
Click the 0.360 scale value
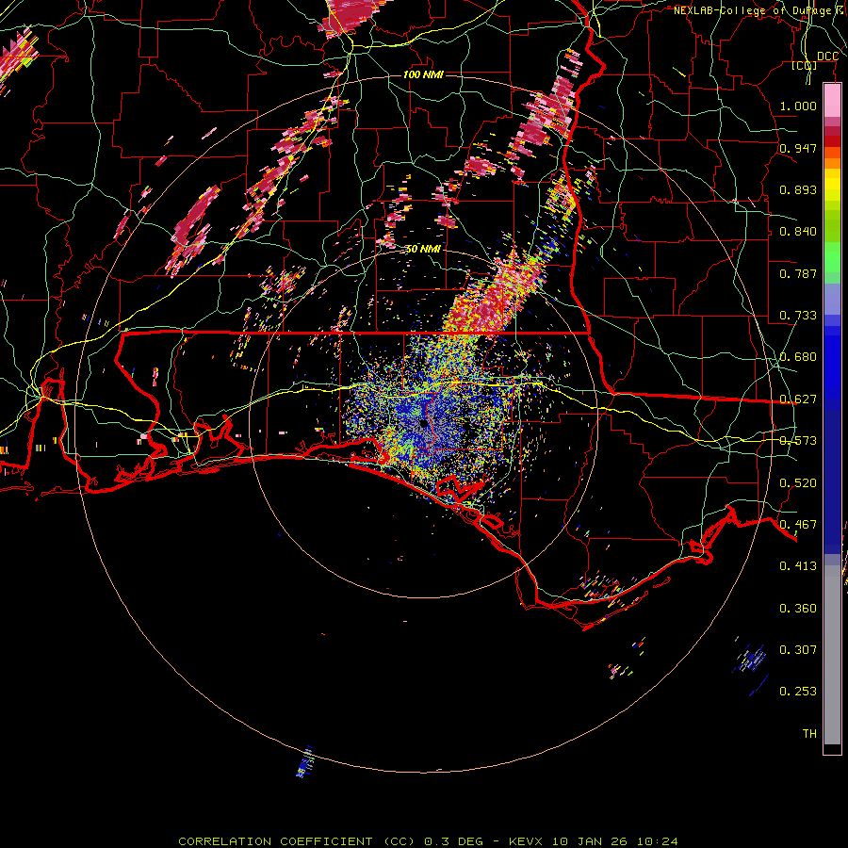pyautogui.click(x=798, y=609)
